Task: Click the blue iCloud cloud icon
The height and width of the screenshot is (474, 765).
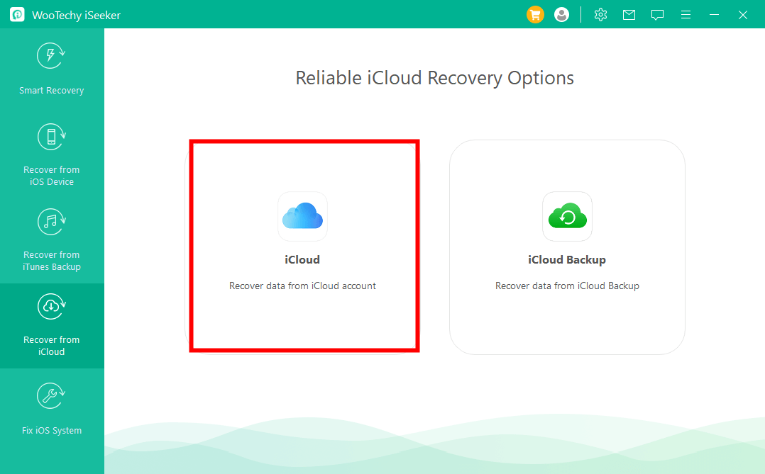Action: [x=302, y=216]
